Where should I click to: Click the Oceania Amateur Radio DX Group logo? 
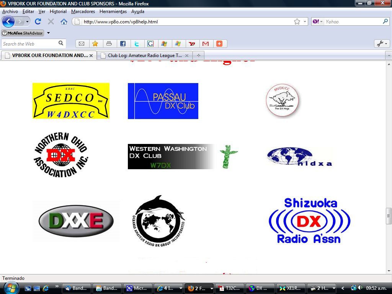[x=158, y=221]
